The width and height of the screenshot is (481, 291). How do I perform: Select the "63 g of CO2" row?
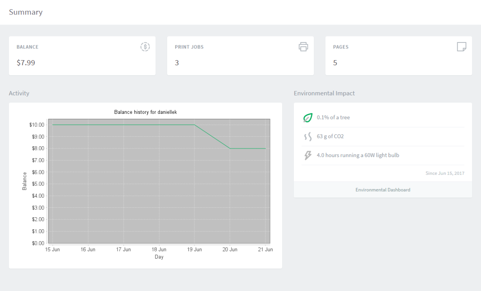(329, 136)
